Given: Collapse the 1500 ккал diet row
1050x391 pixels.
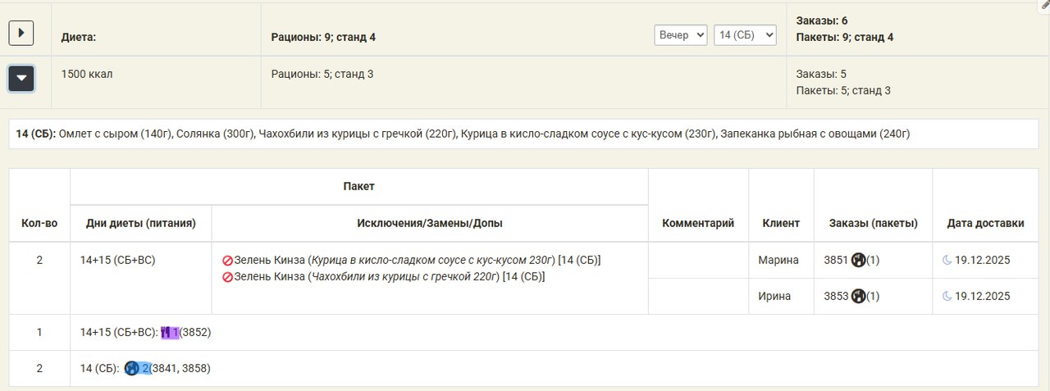Looking at the screenshot, I should [x=21, y=79].
